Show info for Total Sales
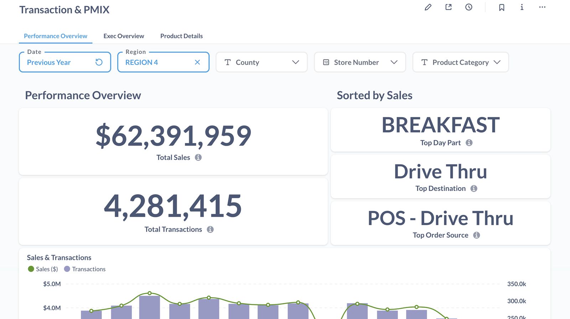The width and height of the screenshot is (570, 319). [198, 158]
